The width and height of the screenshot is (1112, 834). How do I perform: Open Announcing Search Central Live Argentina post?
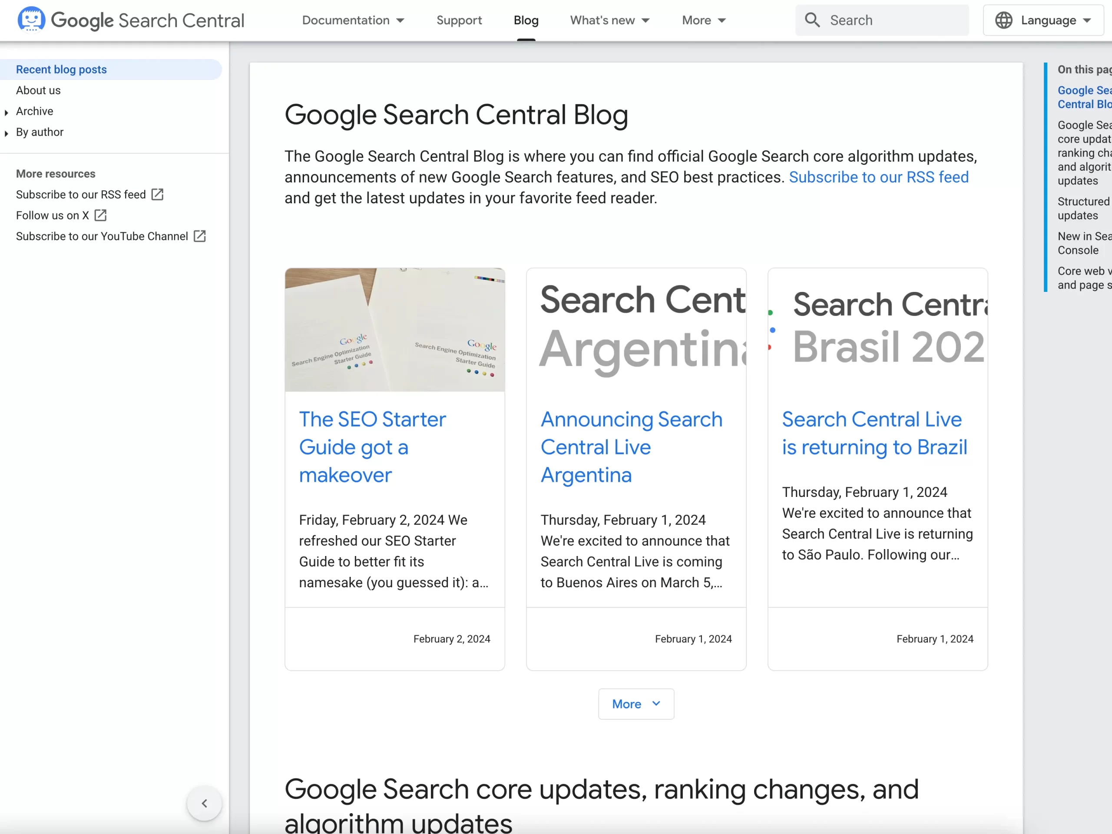631,447
